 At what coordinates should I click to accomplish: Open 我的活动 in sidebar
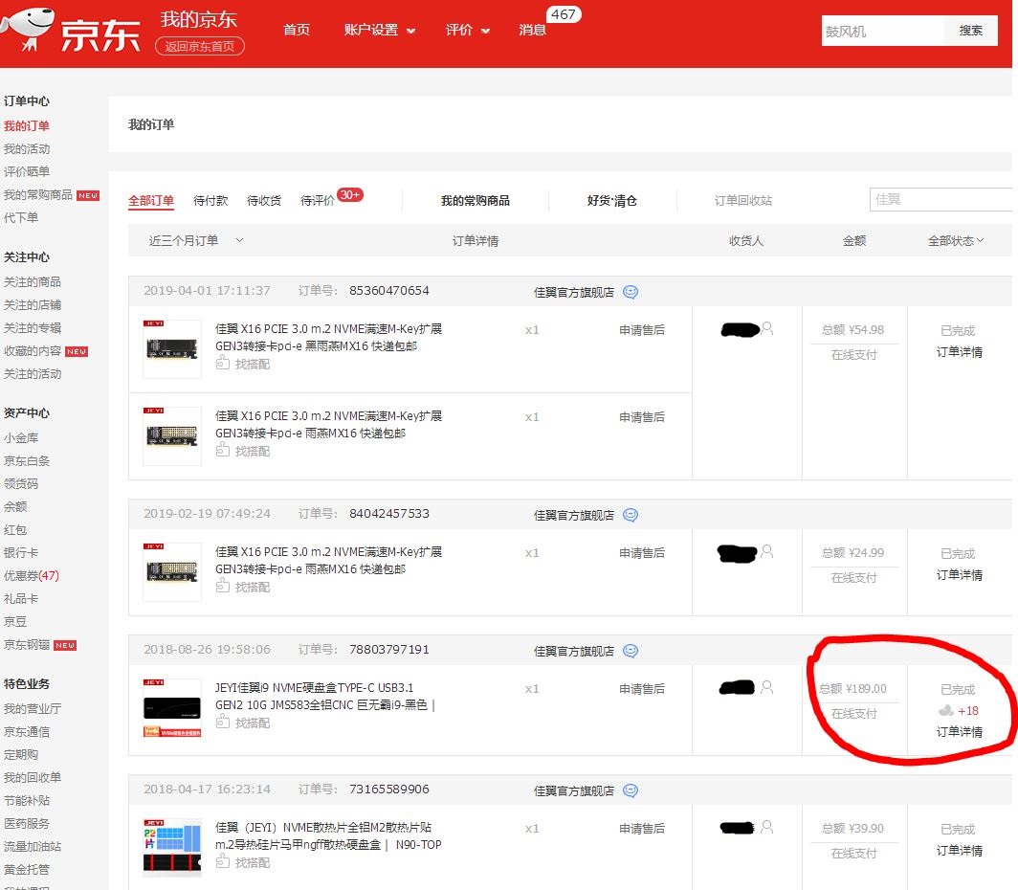point(27,148)
